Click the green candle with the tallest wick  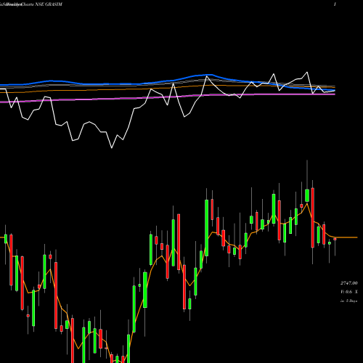[307, 195]
